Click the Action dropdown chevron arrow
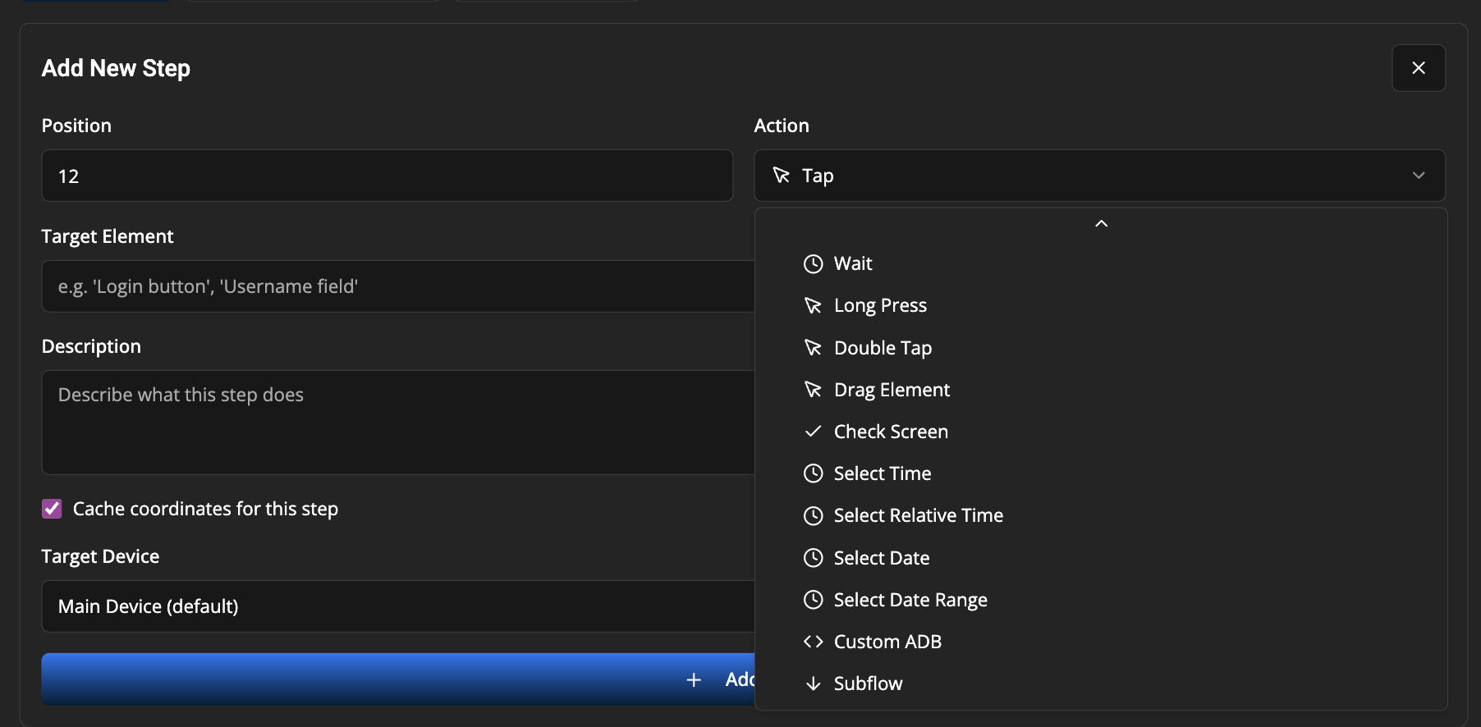 point(1418,176)
